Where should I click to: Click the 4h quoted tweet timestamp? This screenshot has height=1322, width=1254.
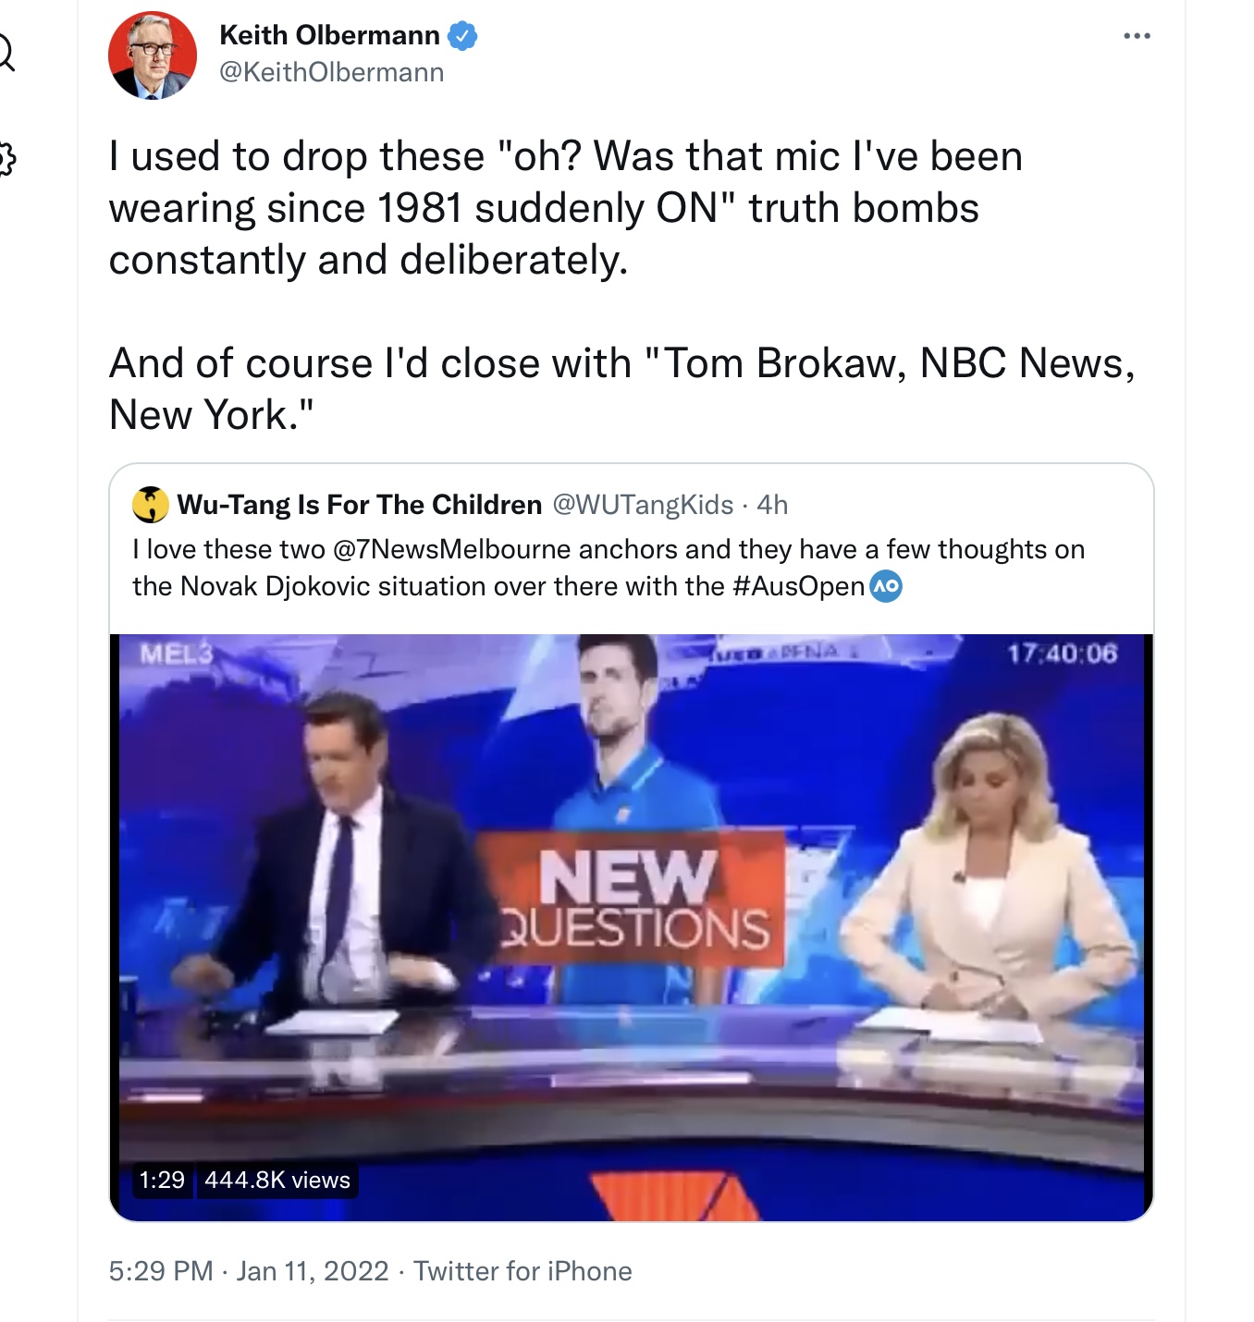click(x=772, y=505)
